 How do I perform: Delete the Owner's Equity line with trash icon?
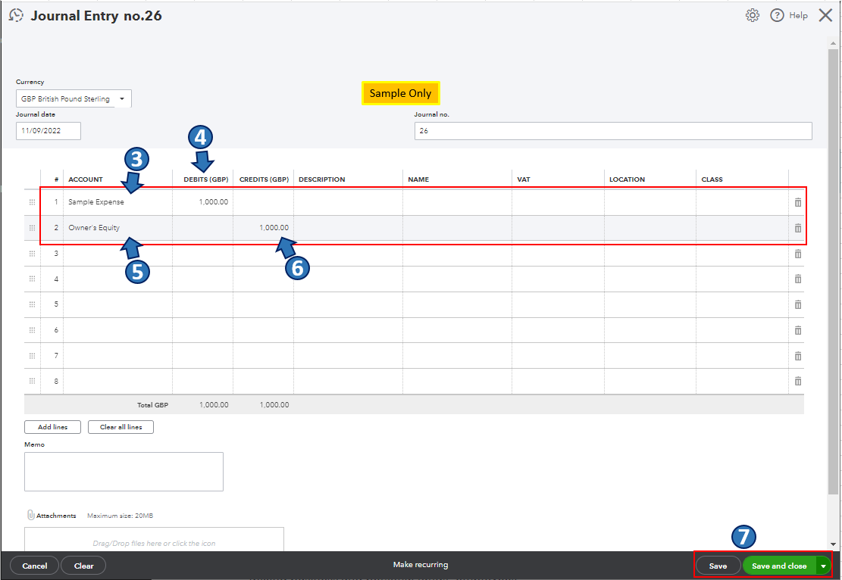point(797,228)
